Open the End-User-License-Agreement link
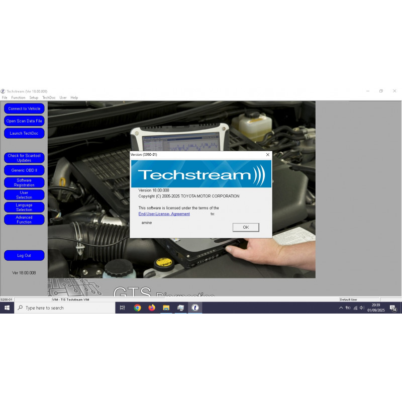The image size is (402, 402). 164,214
